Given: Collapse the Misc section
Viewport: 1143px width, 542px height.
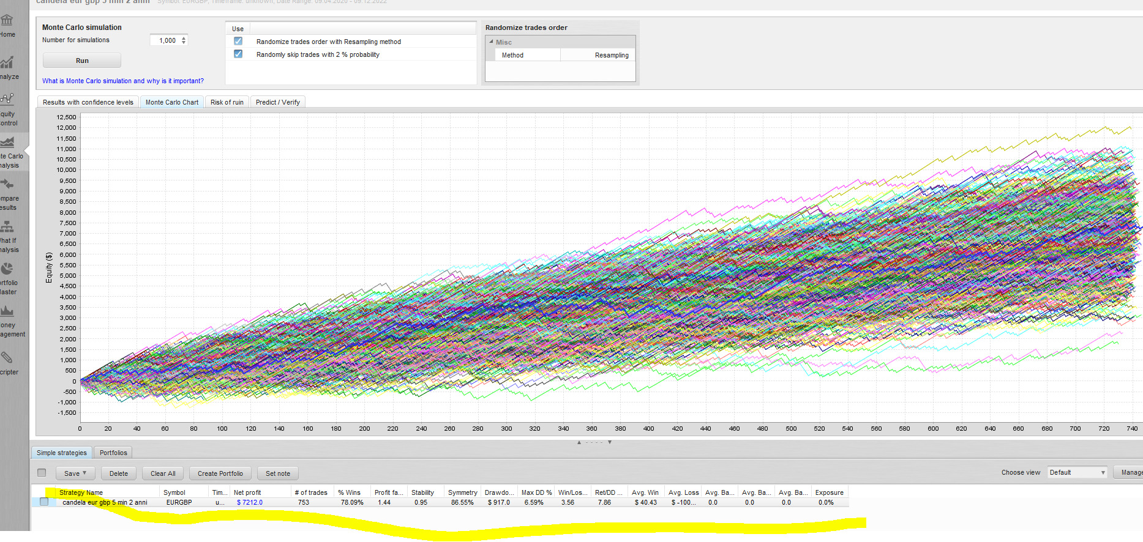Looking at the screenshot, I should pos(491,42).
